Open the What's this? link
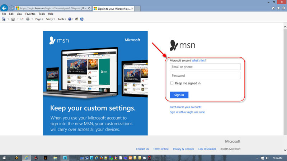 point(199,60)
